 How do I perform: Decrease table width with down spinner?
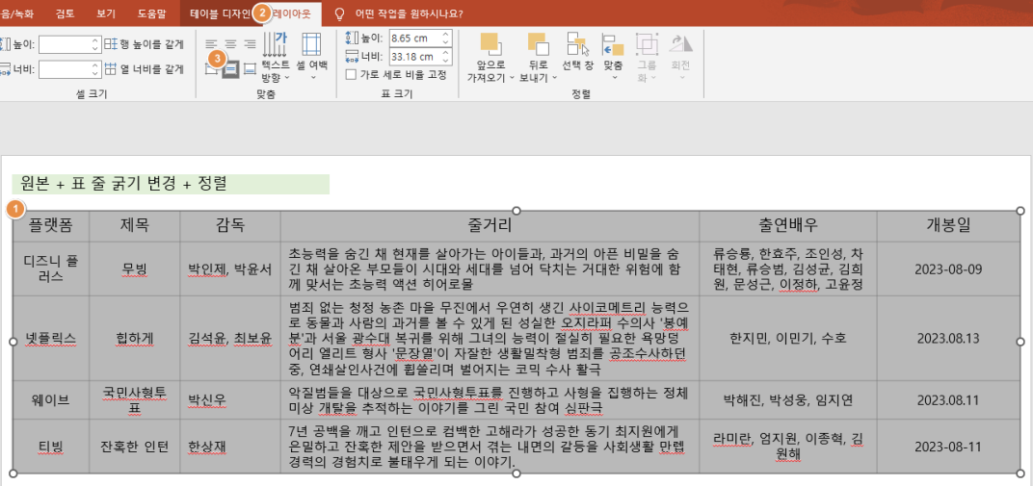tap(446, 60)
